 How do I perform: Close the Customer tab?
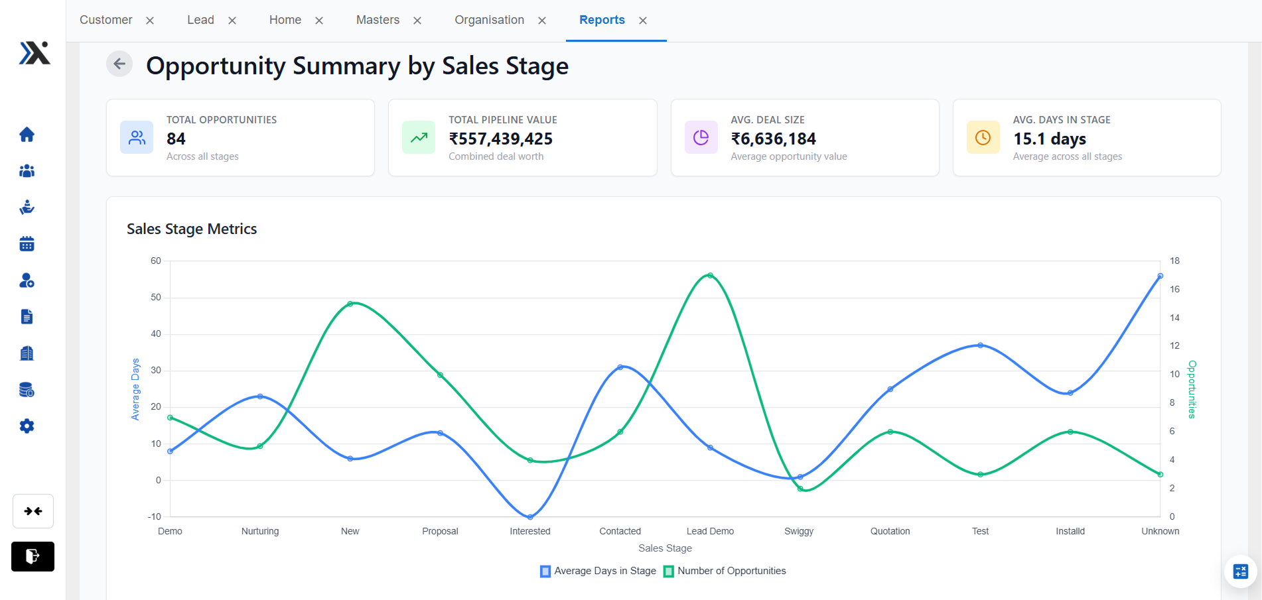150,21
